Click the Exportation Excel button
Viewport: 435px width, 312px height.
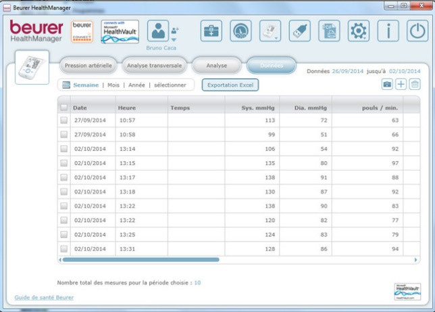[230, 85]
